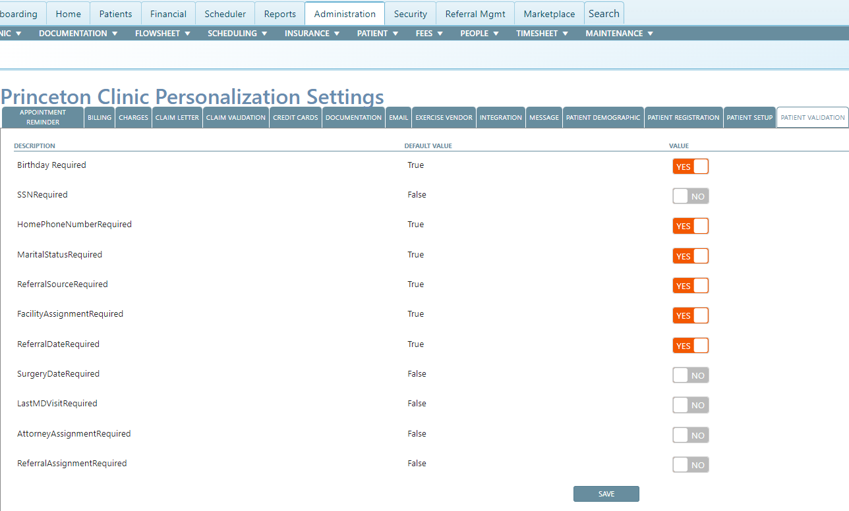The width and height of the screenshot is (849, 511).
Task: Turn off HomePhoneNumberRequired
Action: (x=690, y=226)
